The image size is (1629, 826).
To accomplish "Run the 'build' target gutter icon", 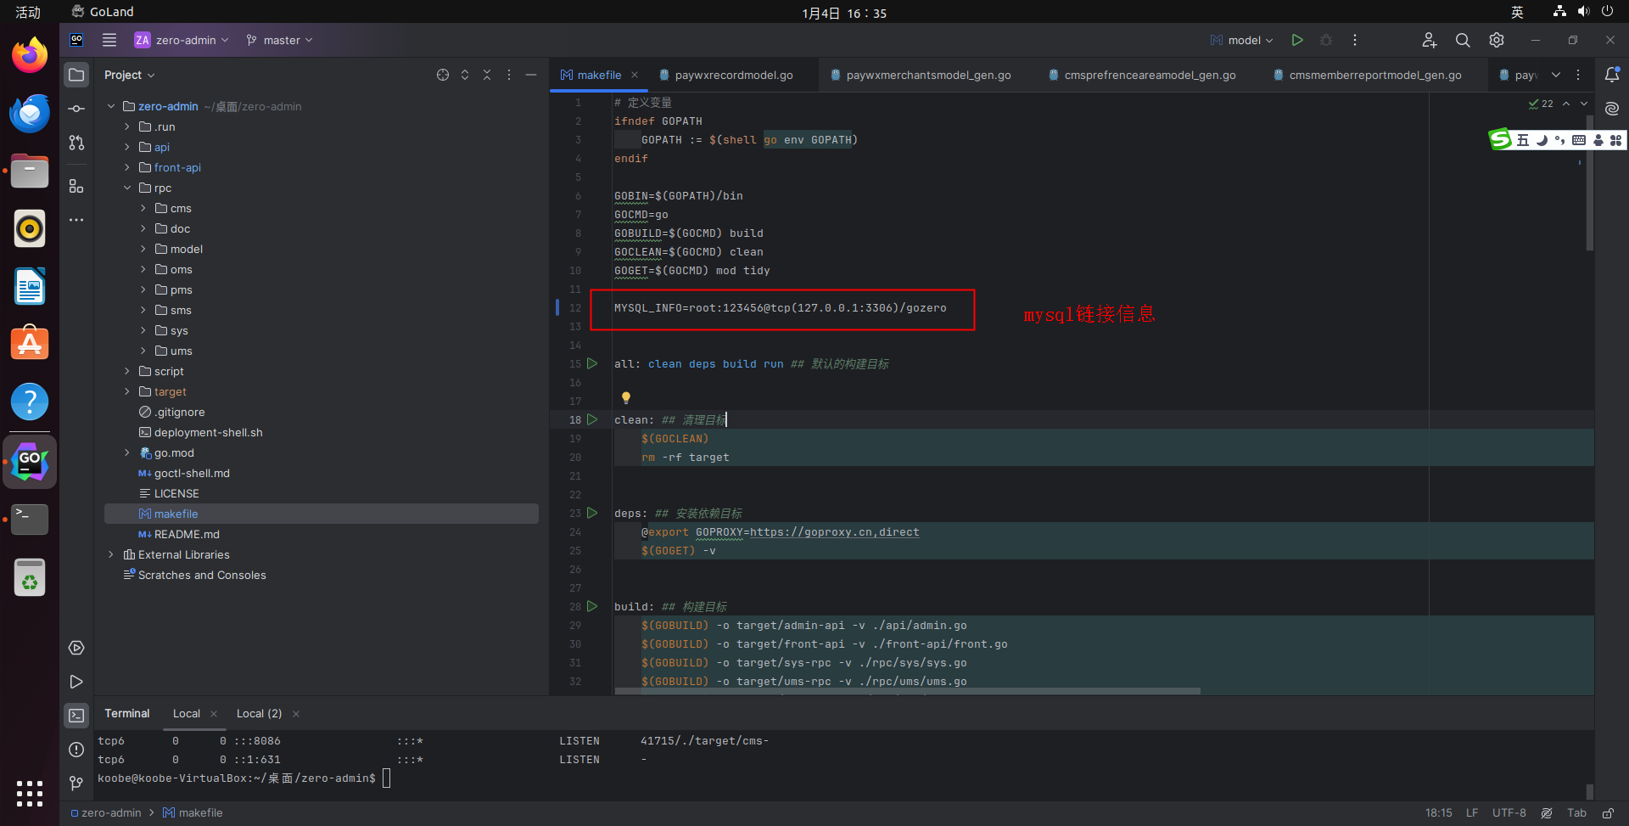I will pyautogui.click(x=592, y=606).
